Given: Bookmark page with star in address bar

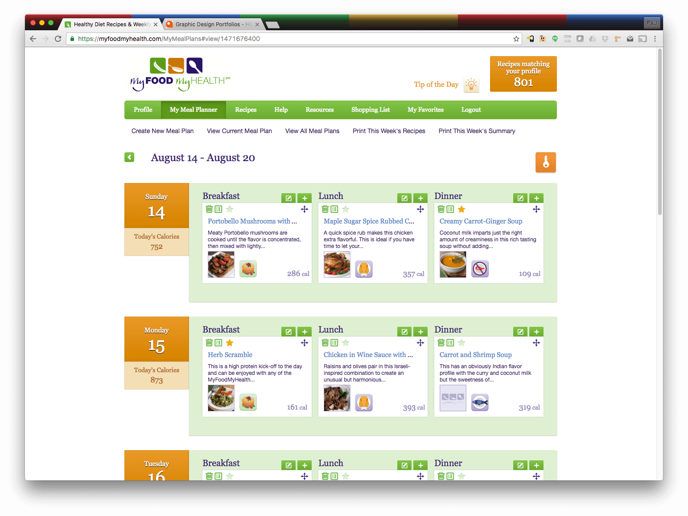Looking at the screenshot, I should coord(516,39).
